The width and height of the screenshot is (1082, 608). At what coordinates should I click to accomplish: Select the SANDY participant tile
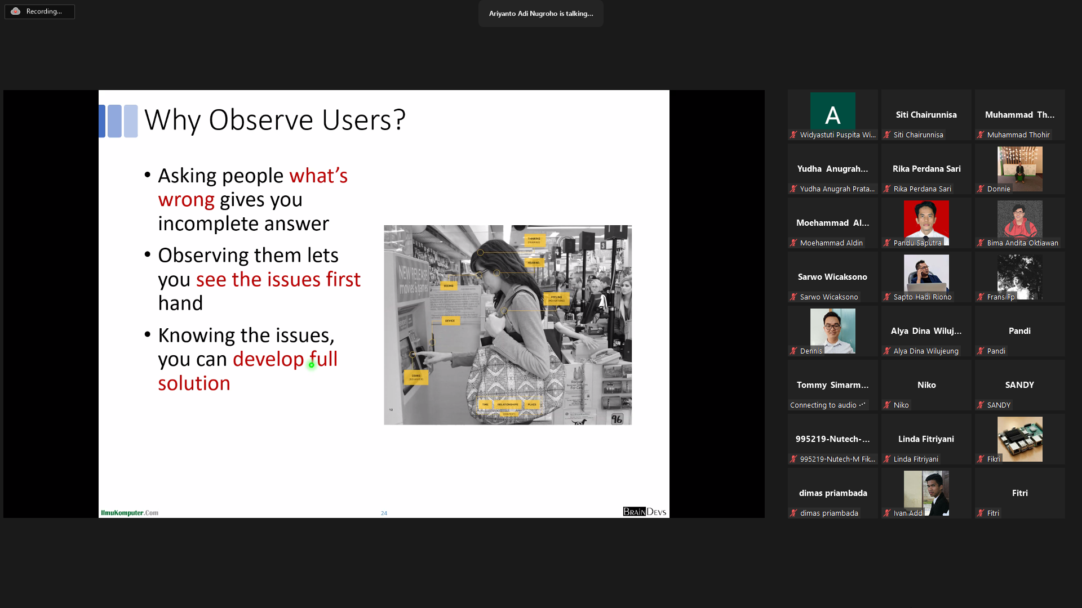1019,385
